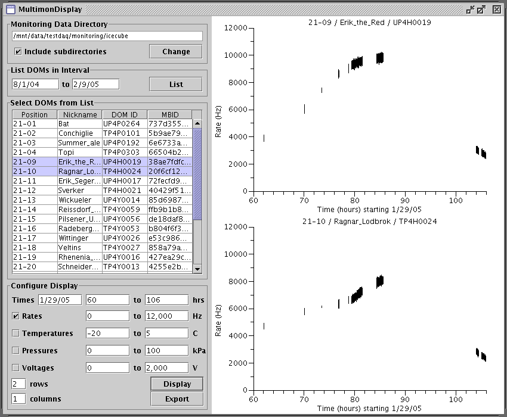Click the MultimonDisplay window menu icon
Image resolution: width=507 pixels, height=417 pixels.
[x=10, y=10]
